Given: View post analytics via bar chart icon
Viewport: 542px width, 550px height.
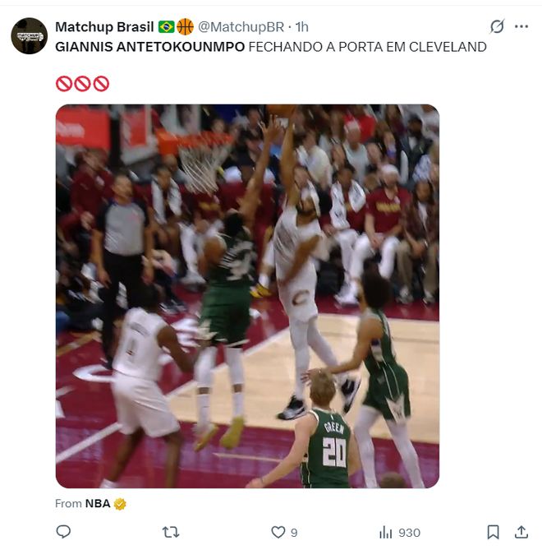Looking at the screenshot, I should (x=385, y=532).
